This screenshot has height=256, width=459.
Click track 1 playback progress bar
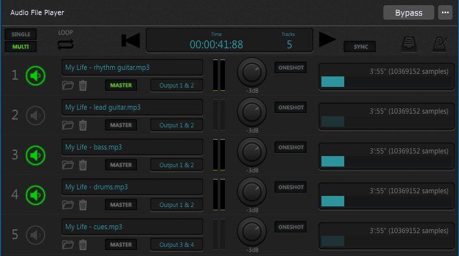click(x=387, y=82)
